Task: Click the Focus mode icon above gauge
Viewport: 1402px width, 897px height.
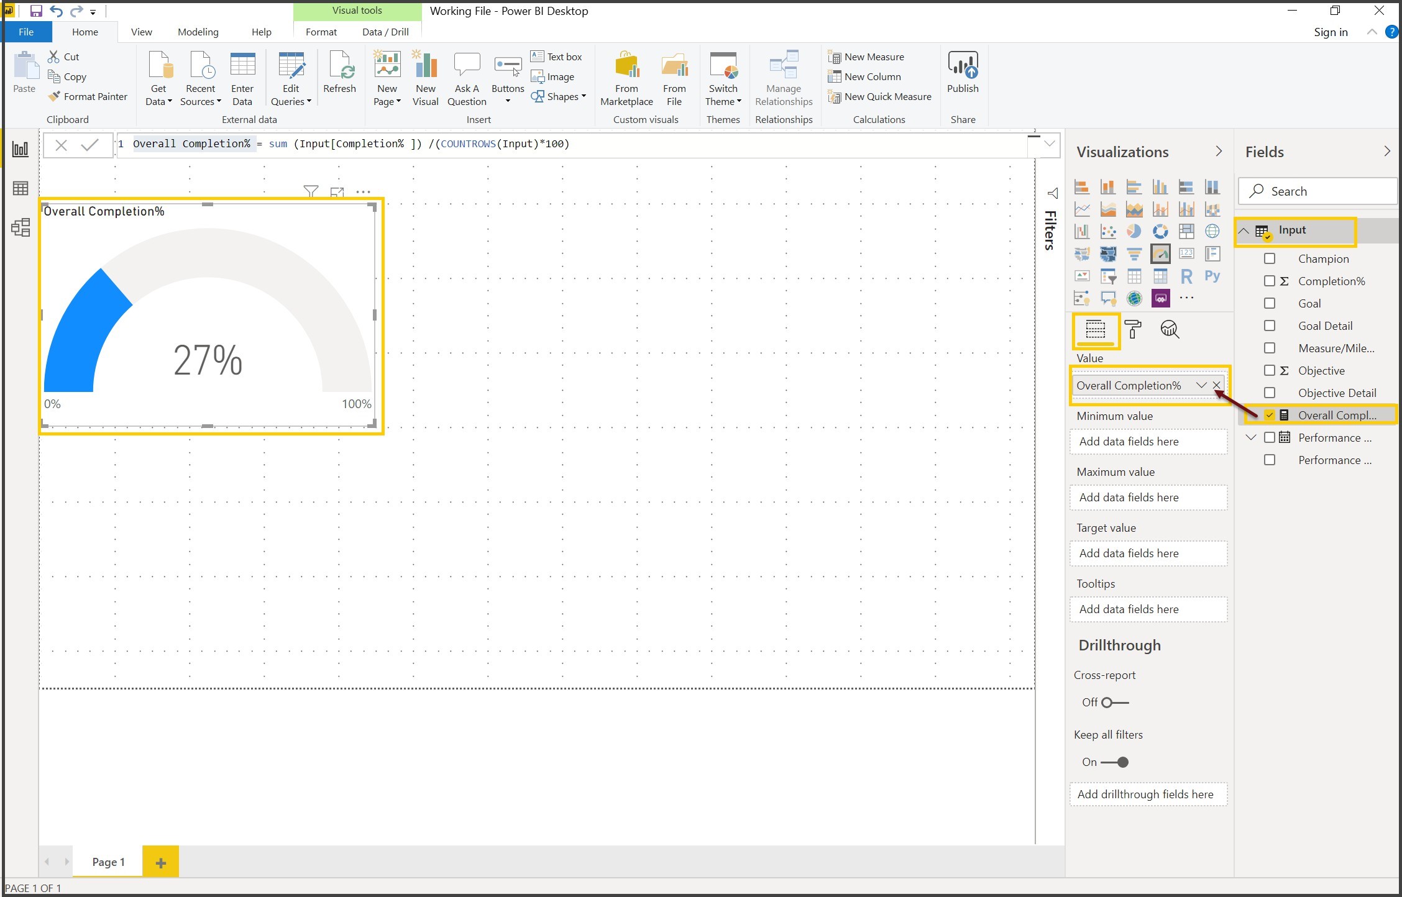Action: [337, 192]
